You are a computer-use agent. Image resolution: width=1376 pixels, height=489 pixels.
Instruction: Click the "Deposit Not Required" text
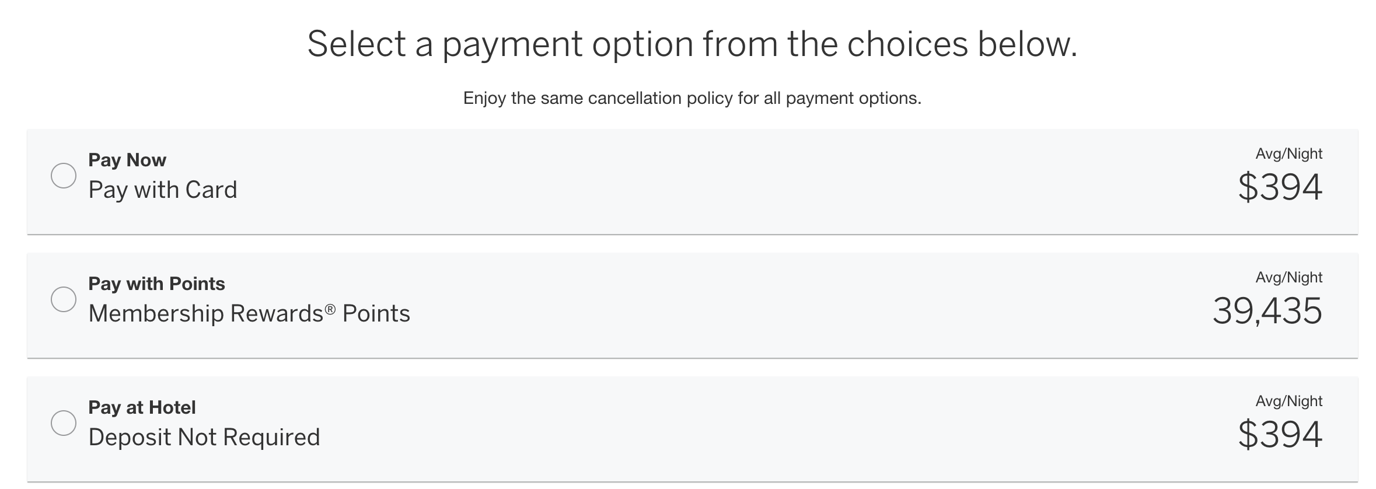tap(204, 438)
